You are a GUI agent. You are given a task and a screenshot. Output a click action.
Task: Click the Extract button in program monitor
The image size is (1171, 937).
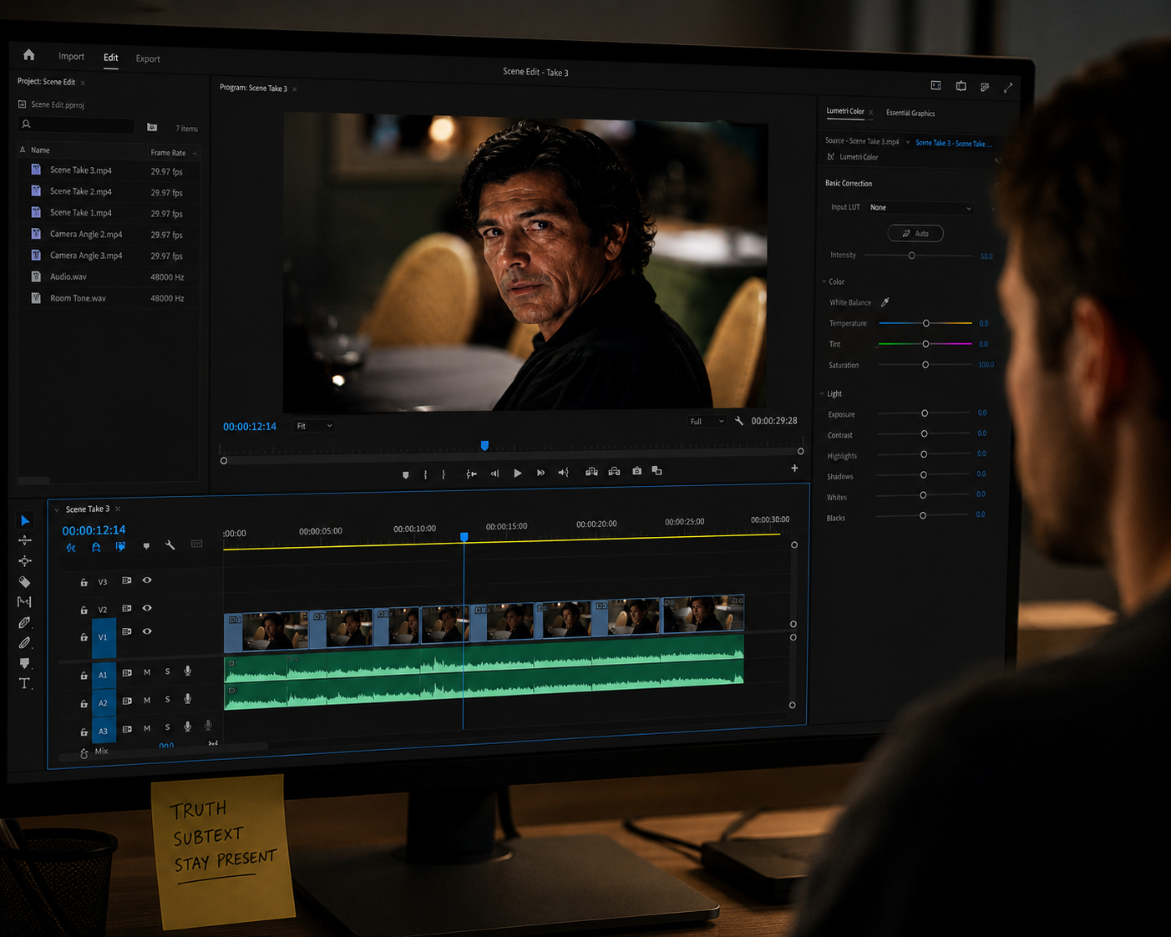point(615,472)
